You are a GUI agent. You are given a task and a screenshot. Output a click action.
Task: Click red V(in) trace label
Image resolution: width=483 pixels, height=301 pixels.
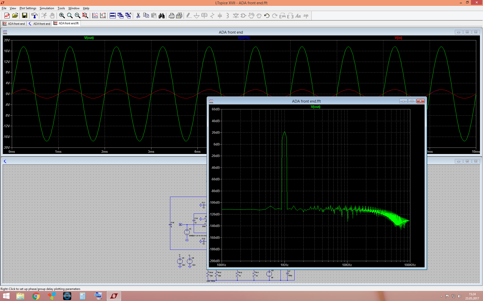398,38
